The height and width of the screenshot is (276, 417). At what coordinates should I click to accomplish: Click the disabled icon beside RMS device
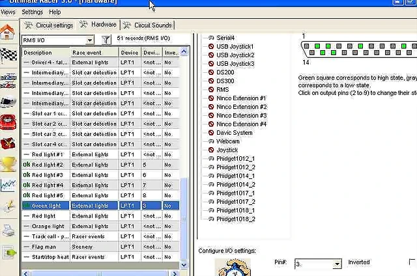tap(211, 90)
